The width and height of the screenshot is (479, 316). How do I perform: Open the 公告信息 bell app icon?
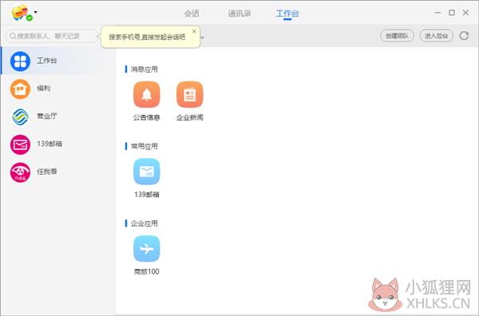(147, 94)
